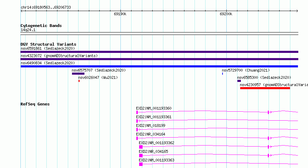308x168 pixels.
Task: Click the nsv4230957 gnomAD variant label
Action: (274, 85)
